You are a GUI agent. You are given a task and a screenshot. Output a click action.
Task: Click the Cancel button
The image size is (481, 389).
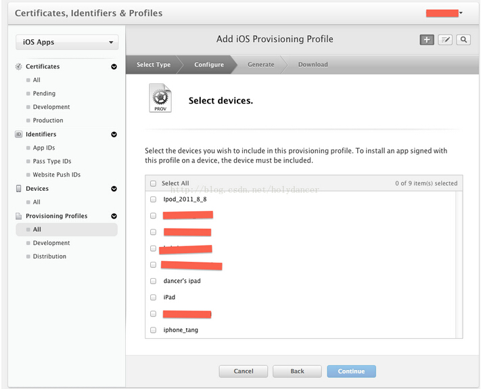tap(244, 371)
